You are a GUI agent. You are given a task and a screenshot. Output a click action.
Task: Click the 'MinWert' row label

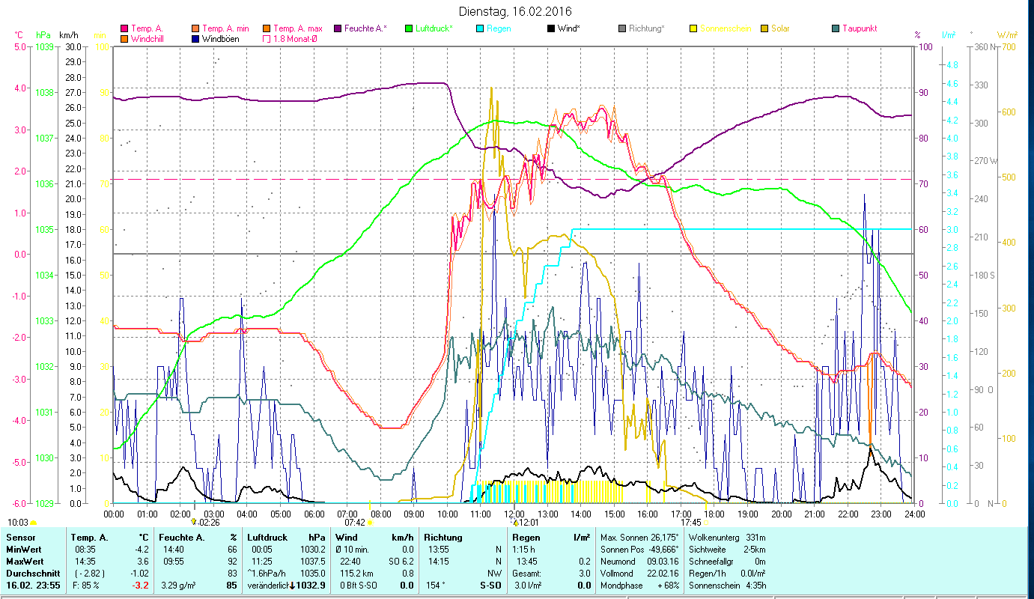(22, 550)
